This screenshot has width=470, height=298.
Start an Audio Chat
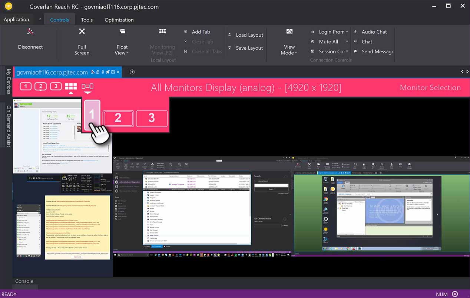(370, 32)
